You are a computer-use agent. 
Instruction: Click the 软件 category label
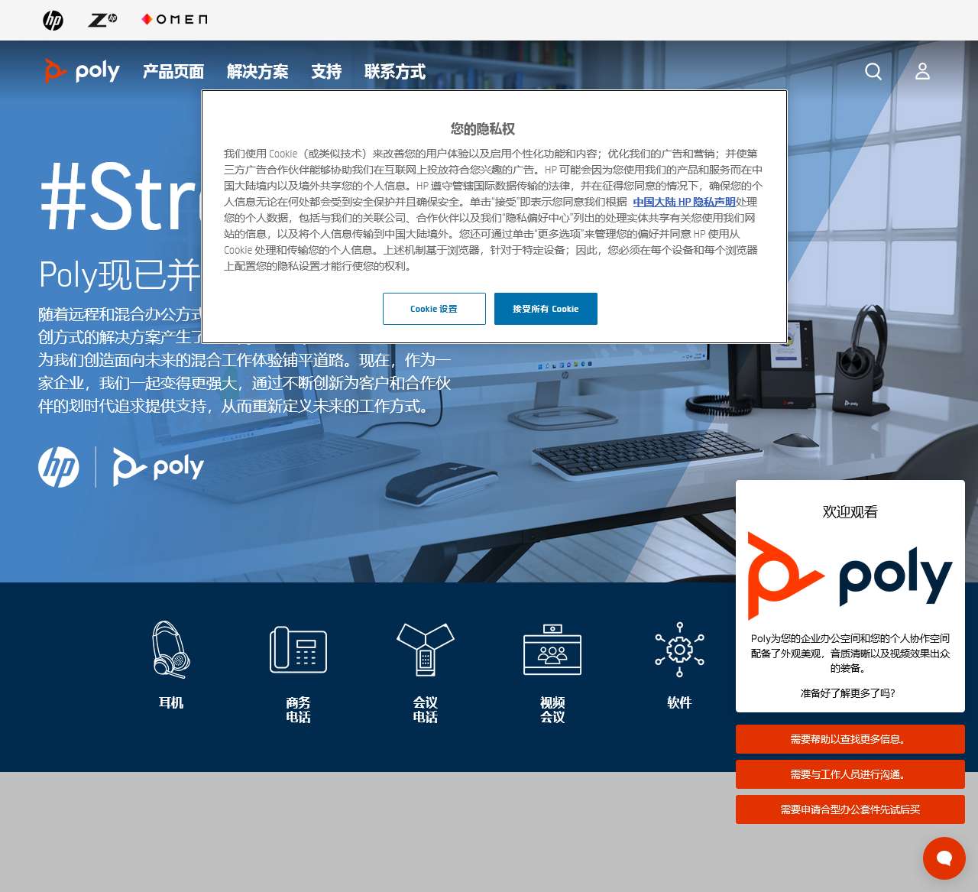(679, 702)
